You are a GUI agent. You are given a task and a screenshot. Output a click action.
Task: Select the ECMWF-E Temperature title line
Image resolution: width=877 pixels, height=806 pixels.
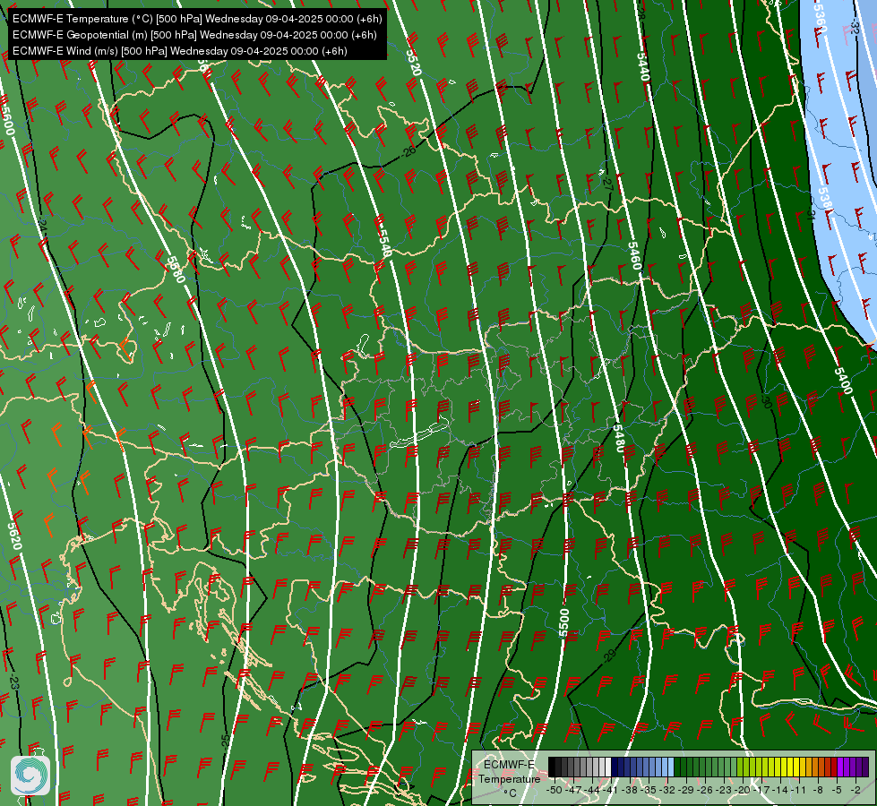pos(197,19)
